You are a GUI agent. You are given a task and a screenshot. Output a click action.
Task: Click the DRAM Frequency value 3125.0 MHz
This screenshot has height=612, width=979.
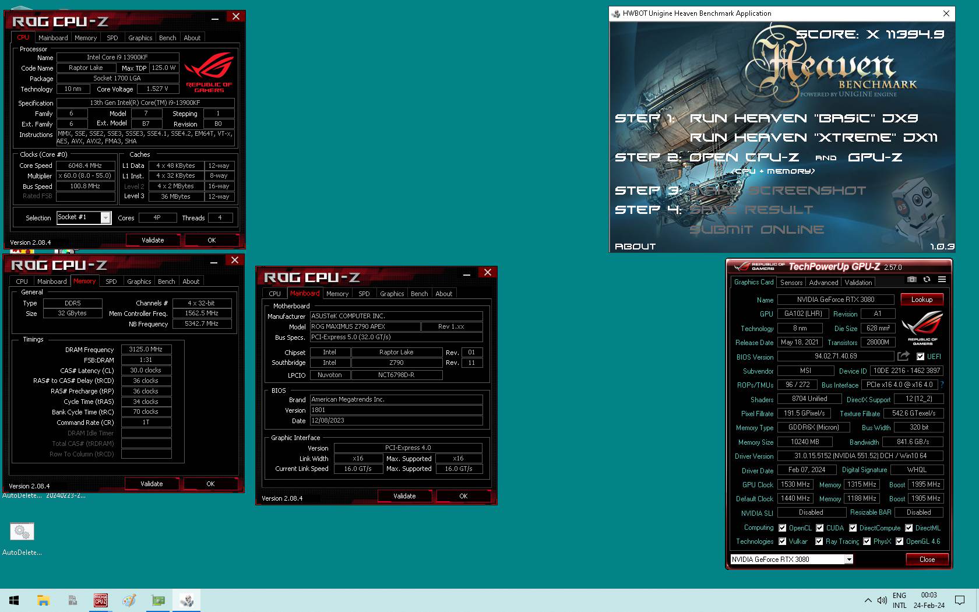pyautogui.click(x=146, y=349)
